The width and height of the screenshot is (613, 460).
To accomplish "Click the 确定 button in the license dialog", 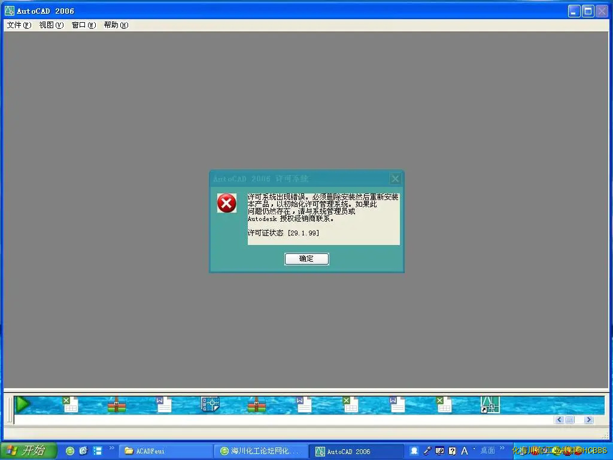I will coord(306,259).
